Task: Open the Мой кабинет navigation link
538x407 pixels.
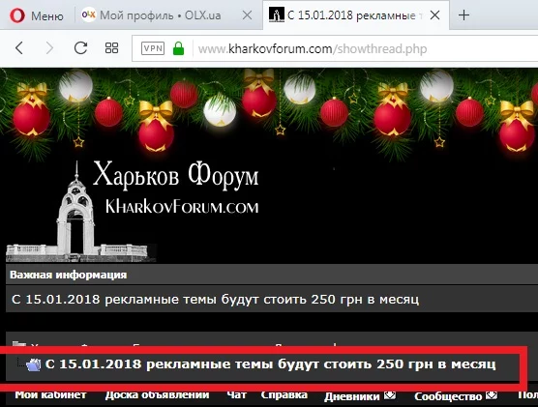Action: [x=50, y=395]
